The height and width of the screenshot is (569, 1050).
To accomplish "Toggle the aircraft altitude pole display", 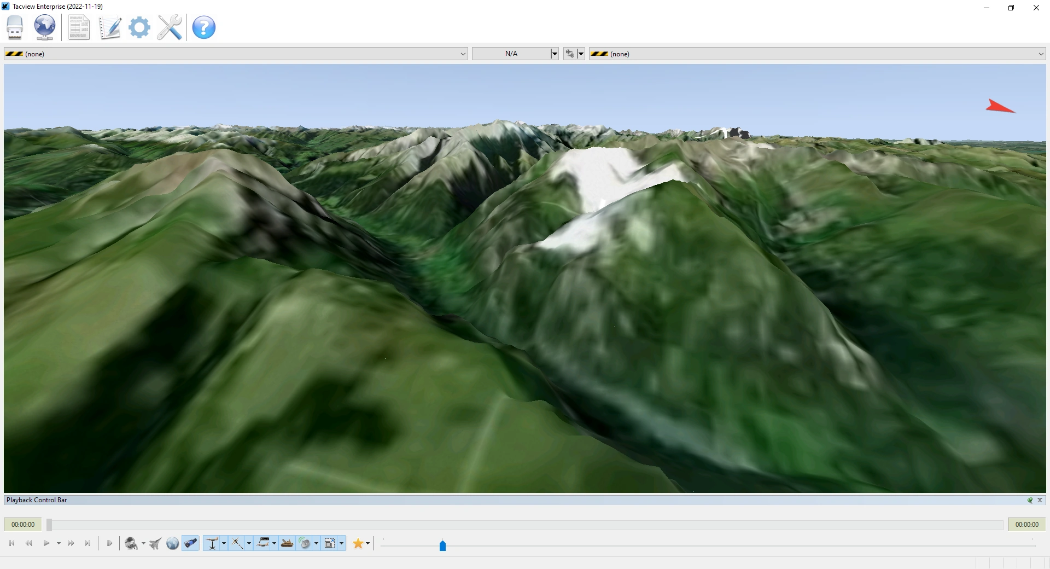I will tap(212, 543).
